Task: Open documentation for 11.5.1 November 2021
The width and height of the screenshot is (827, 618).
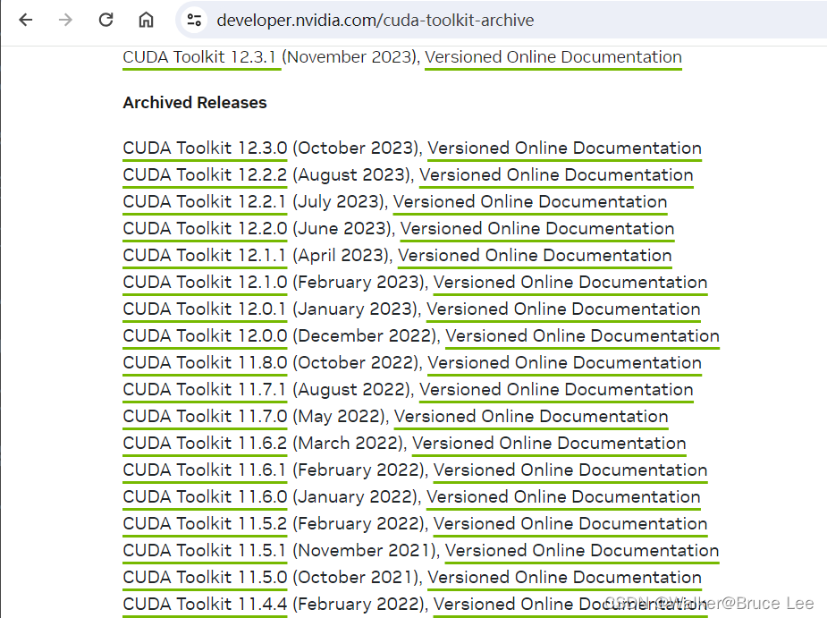Action: coord(582,551)
